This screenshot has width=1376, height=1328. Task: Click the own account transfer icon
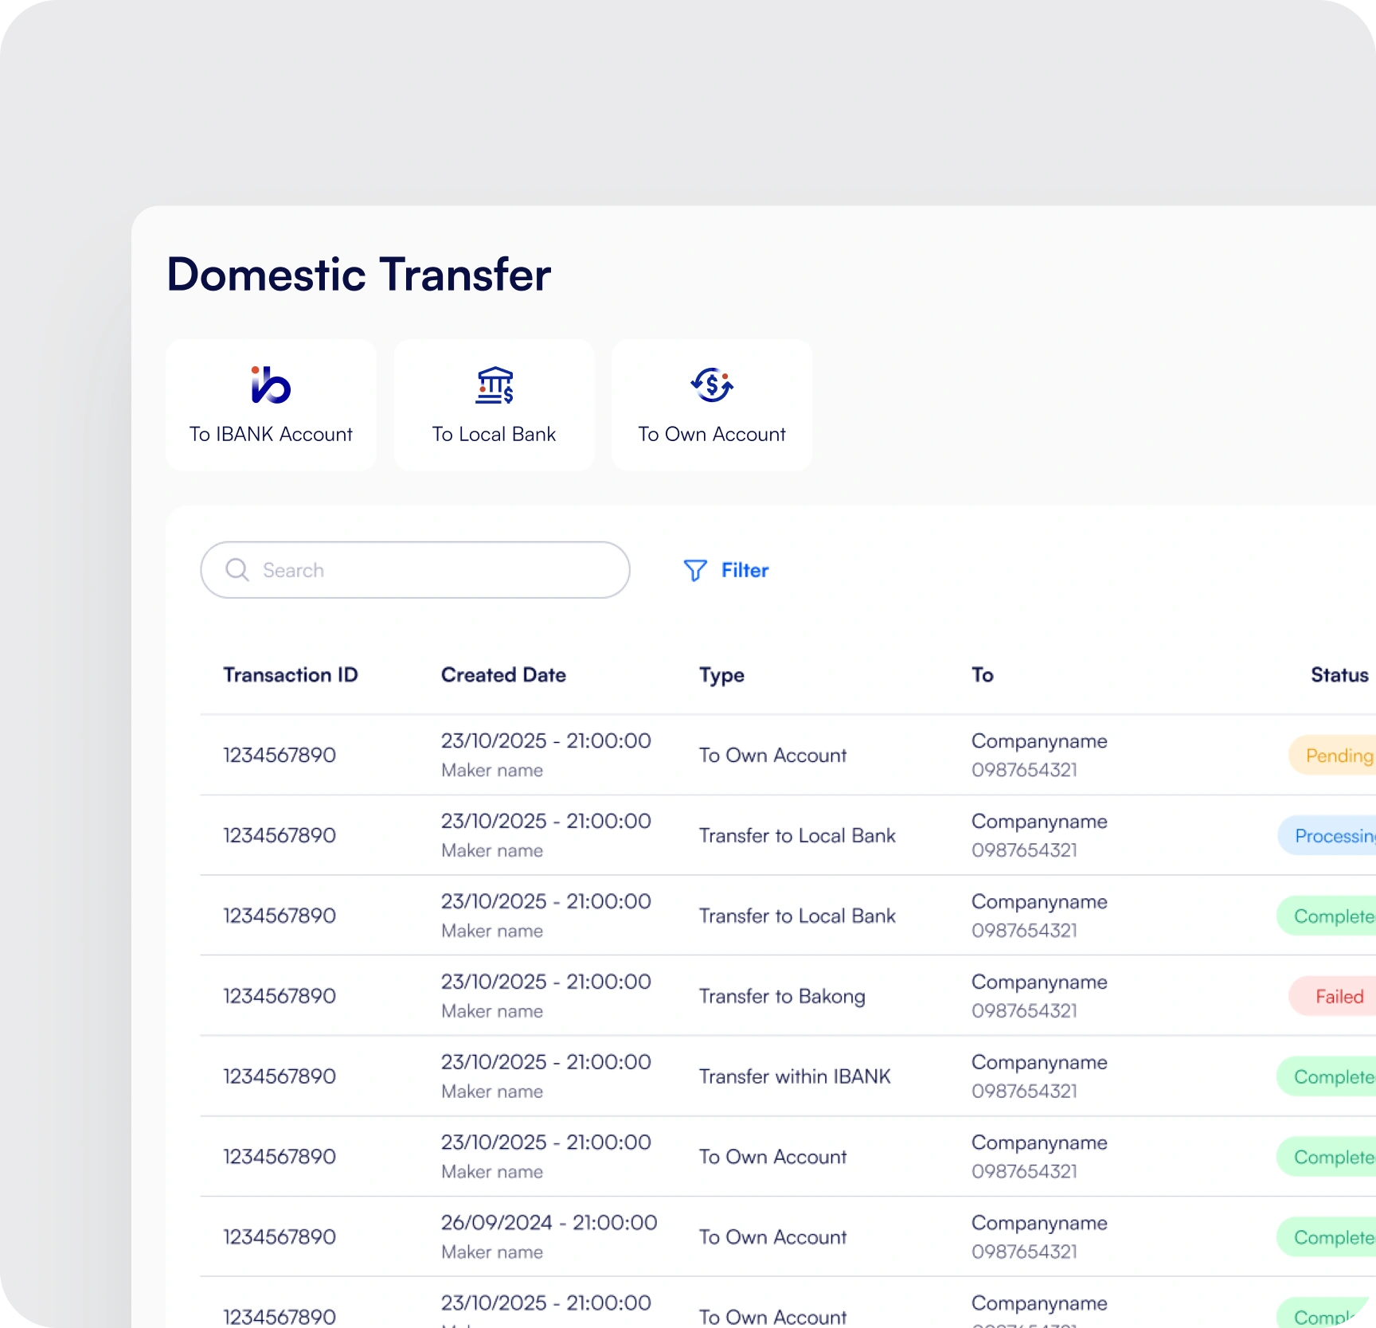(712, 385)
